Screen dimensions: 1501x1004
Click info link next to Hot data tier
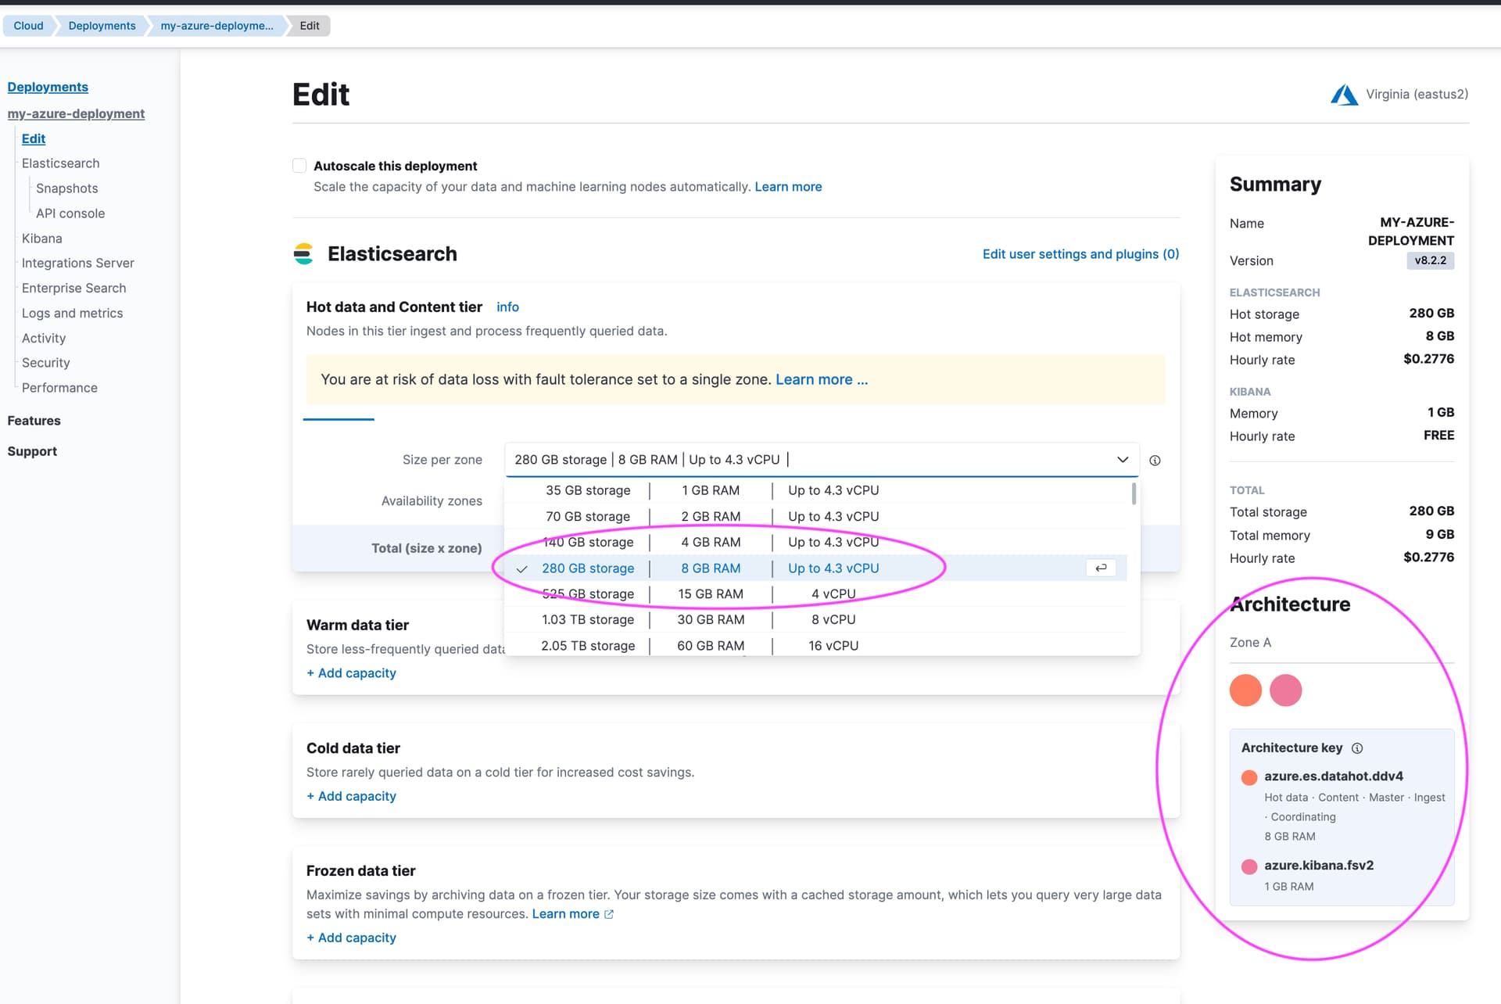click(507, 307)
